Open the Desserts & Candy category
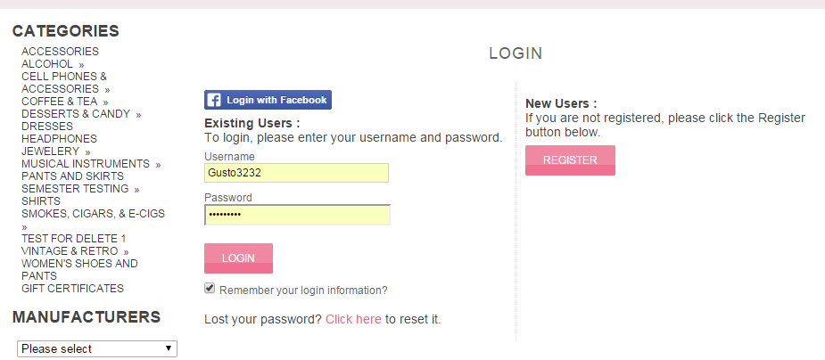This screenshot has height=360, width=825. [76, 114]
